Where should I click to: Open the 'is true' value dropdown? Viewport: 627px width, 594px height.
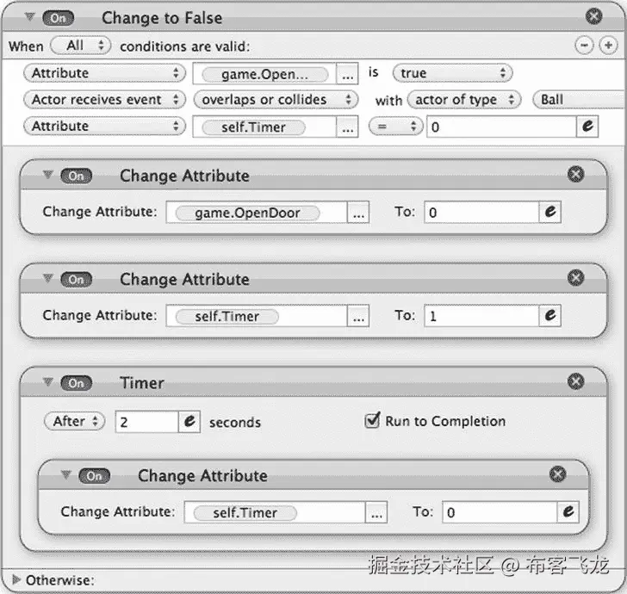point(452,73)
